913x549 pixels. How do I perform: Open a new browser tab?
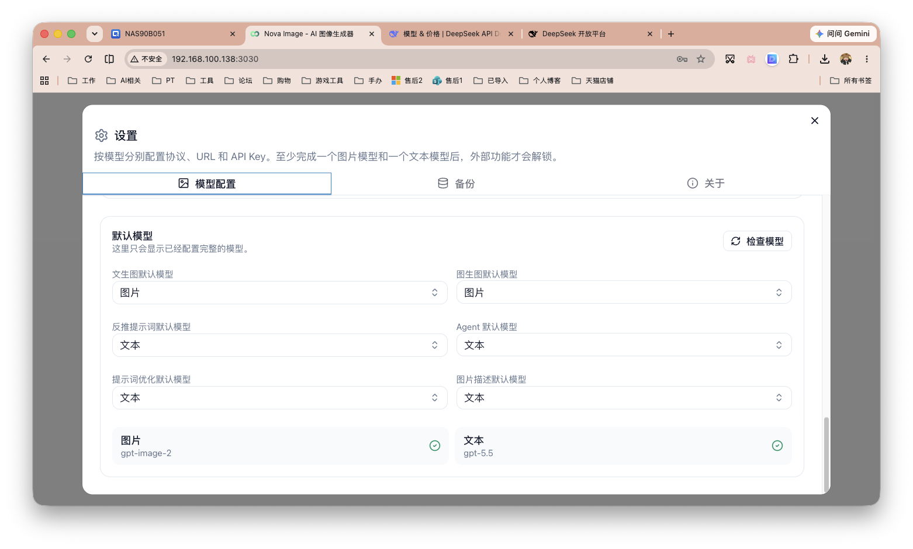point(671,34)
